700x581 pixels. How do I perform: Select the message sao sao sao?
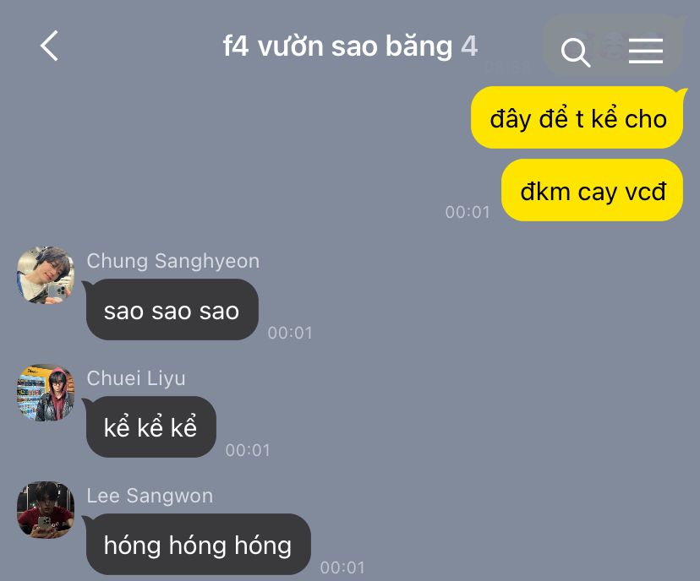click(x=172, y=310)
